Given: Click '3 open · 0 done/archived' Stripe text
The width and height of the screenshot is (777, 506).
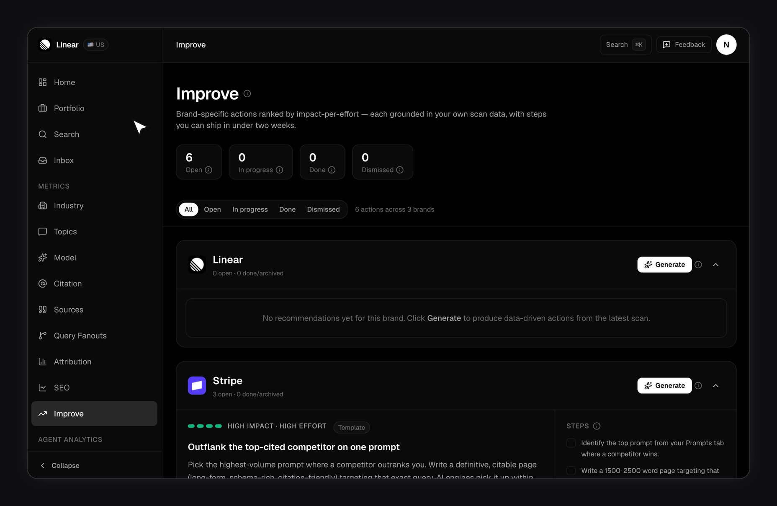Looking at the screenshot, I should pyautogui.click(x=248, y=394).
